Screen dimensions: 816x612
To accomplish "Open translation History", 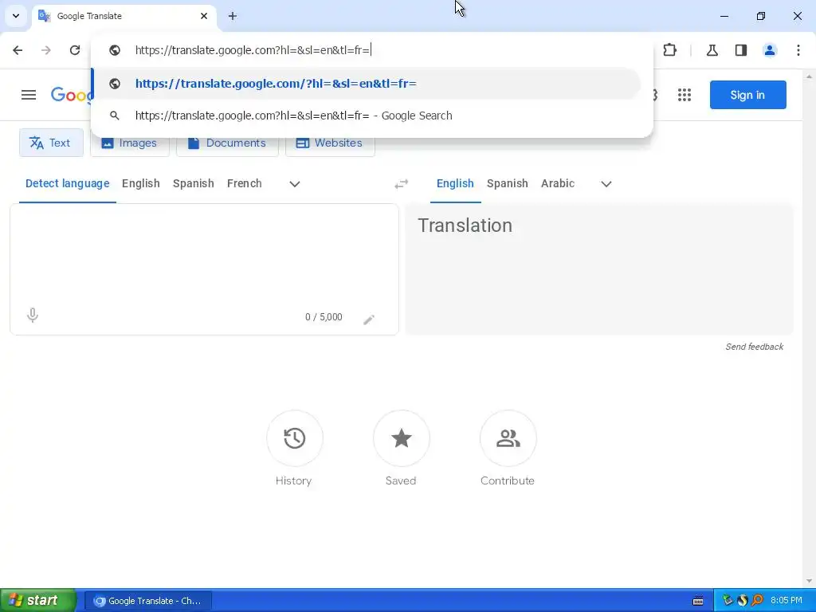I will [295, 438].
